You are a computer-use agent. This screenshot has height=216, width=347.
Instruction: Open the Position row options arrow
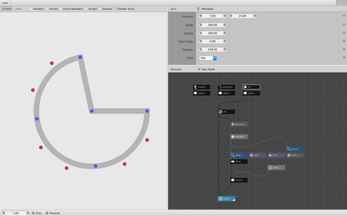coord(344,16)
